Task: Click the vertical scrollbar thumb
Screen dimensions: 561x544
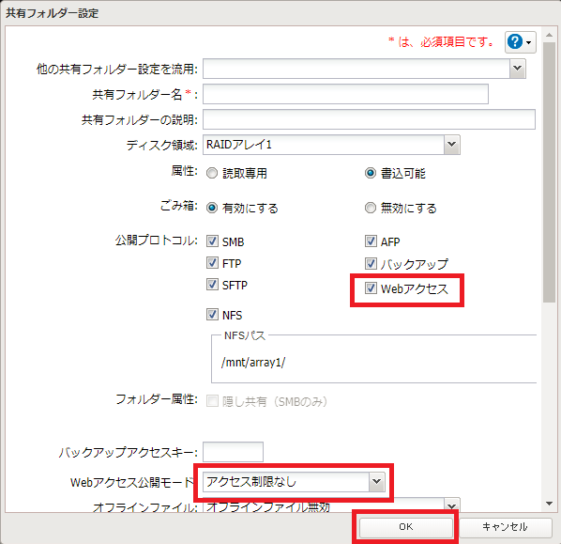Action: point(549,172)
